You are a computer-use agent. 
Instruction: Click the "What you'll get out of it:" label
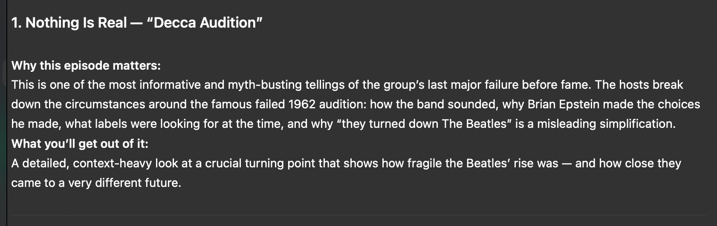tap(80, 144)
